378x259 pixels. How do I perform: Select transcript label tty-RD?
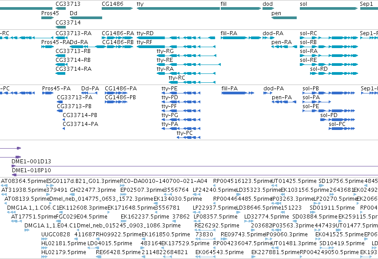pyautogui.click(x=145, y=33)
